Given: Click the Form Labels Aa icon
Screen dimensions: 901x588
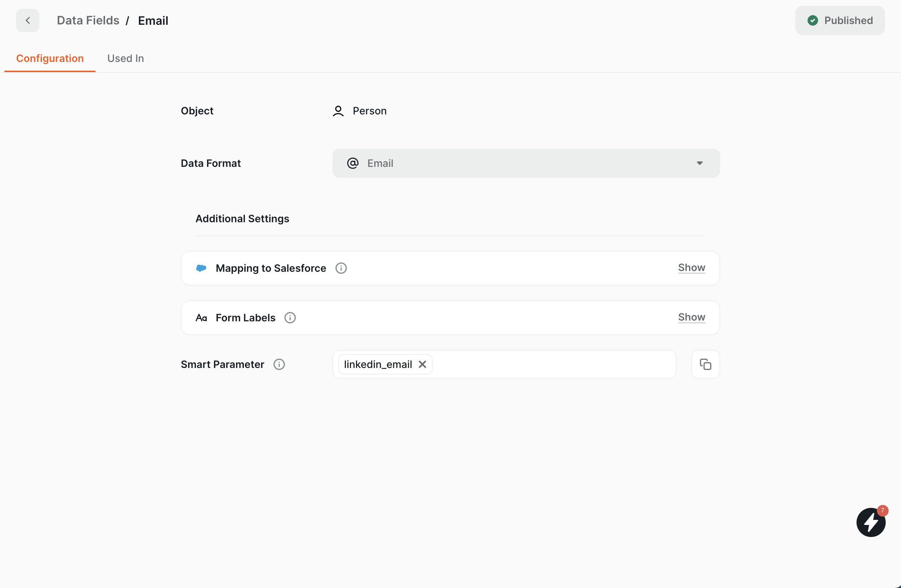Looking at the screenshot, I should [201, 317].
